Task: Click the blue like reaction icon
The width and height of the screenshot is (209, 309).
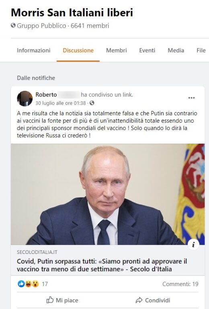Action: point(21,284)
